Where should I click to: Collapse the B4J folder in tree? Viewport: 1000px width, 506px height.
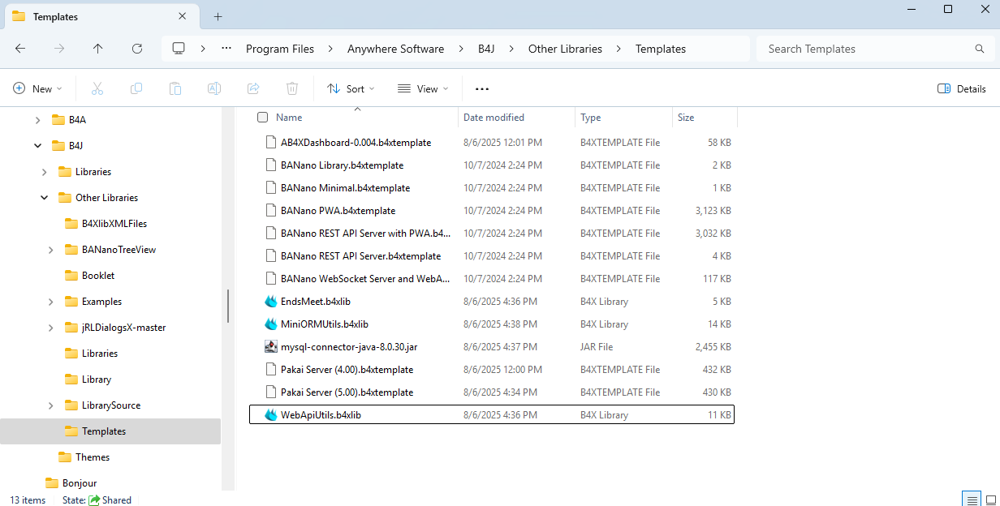pyautogui.click(x=37, y=146)
